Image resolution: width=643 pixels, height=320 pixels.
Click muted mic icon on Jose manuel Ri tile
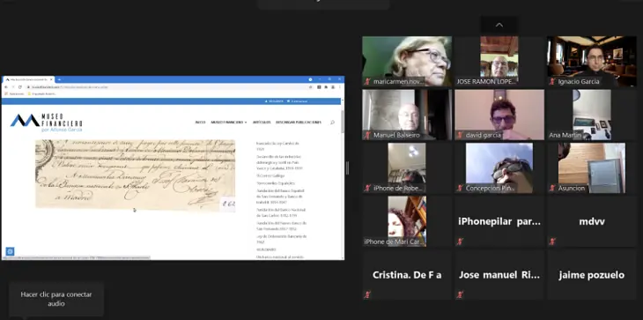pyautogui.click(x=460, y=294)
